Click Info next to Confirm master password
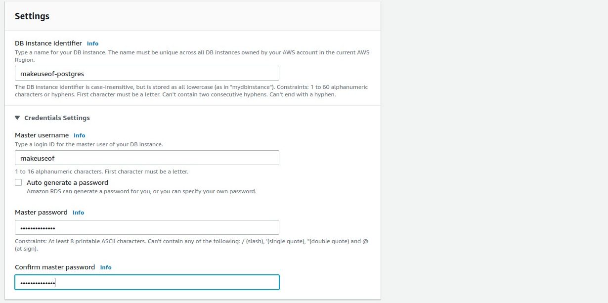Viewport: 608px width, 303px height. (106, 267)
